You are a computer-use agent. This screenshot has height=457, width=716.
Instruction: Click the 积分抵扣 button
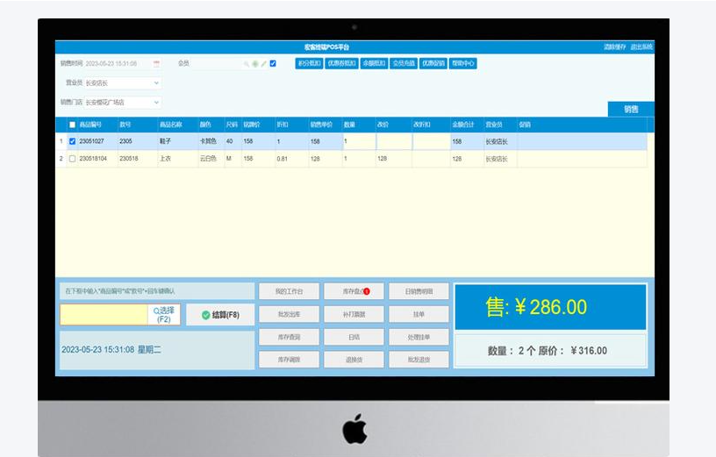click(x=309, y=63)
